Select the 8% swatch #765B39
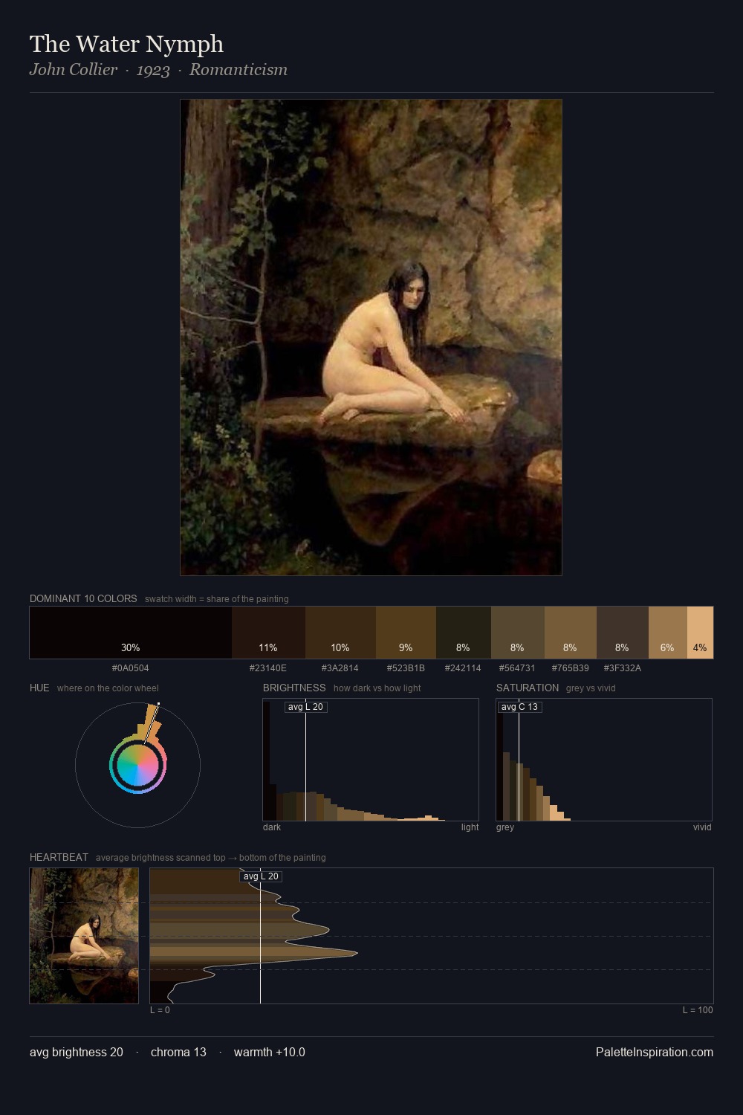This screenshot has height=1115, width=743. coord(570,633)
